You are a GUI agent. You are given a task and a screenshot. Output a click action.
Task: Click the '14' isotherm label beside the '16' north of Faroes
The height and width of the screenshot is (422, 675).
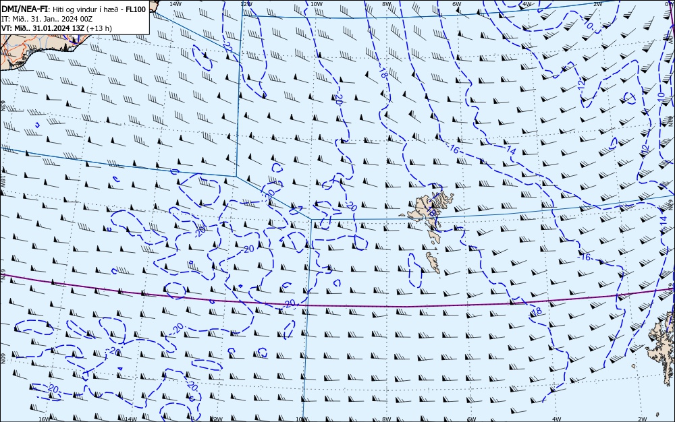pos(511,150)
